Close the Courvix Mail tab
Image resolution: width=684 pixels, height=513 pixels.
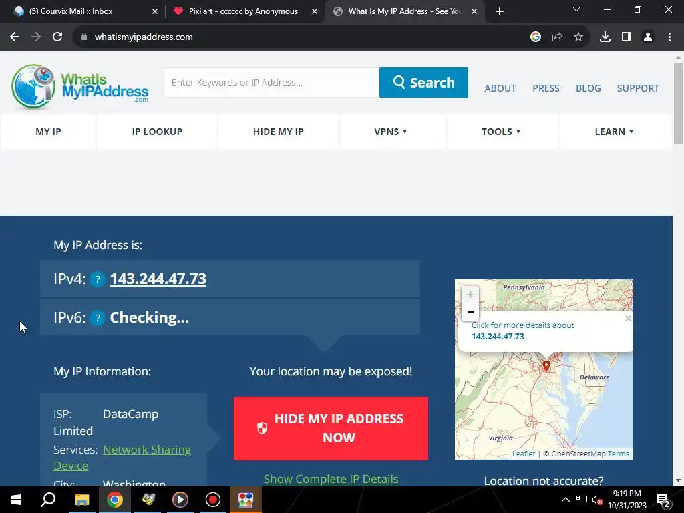coord(155,11)
